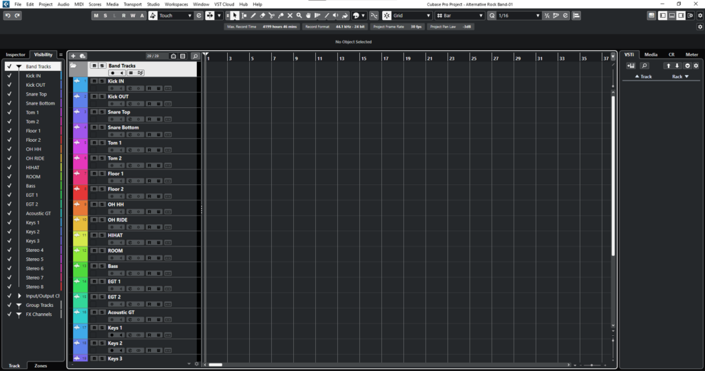Open the Auto-Scroll settings dropdown arrow

(219, 16)
